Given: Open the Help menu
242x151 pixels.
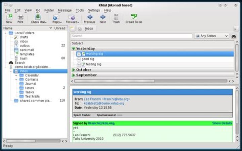Looking at the screenshot, I should coord(108,10).
